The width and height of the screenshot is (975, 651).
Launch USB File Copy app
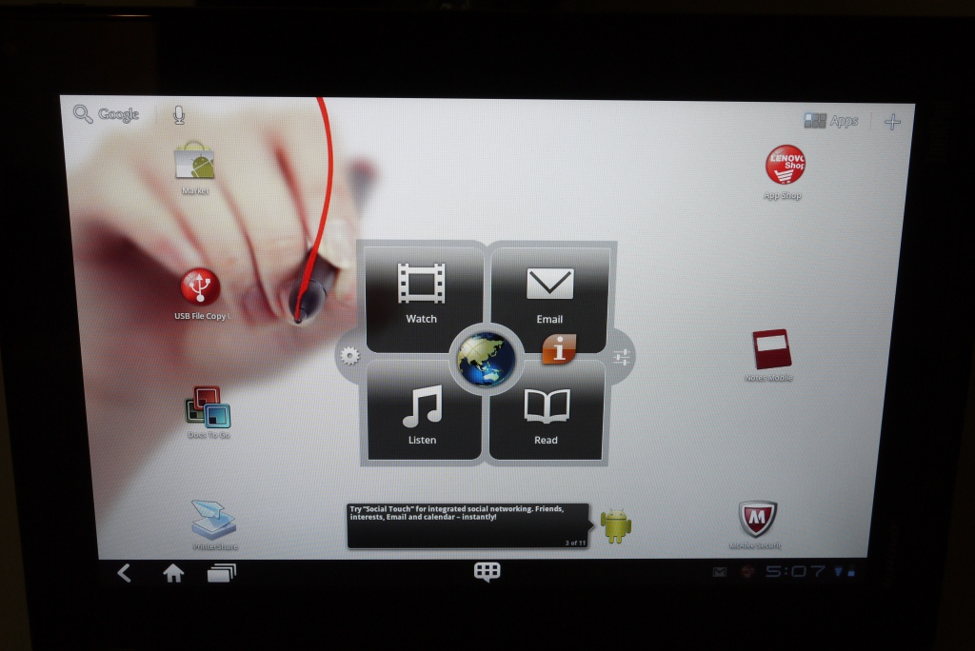coord(200,287)
